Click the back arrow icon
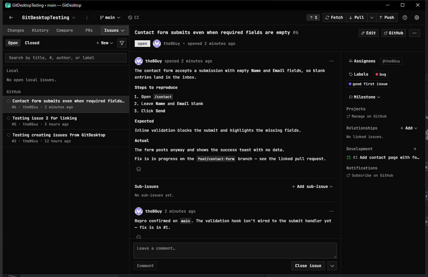 [x=11, y=17]
